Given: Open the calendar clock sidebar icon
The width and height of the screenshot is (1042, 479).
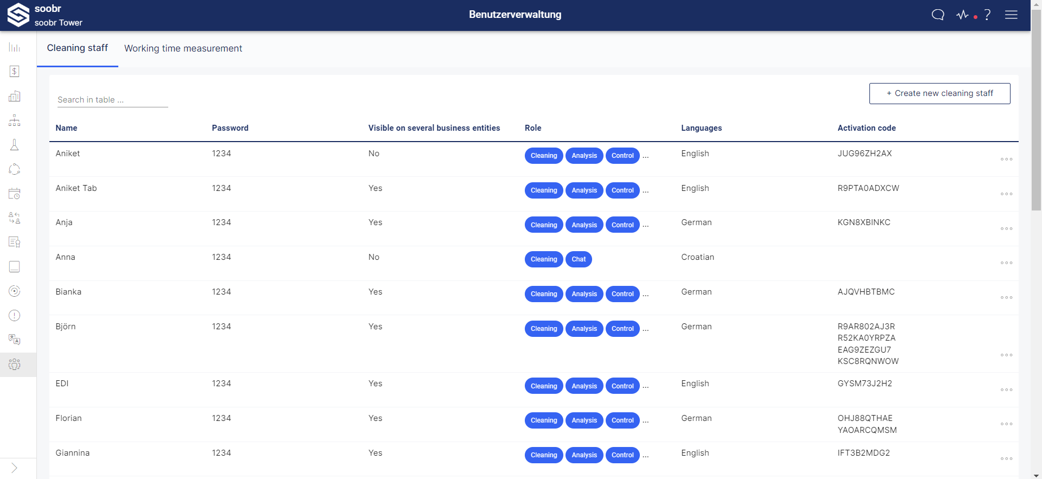Looking at the screenshot, I should [x=15, y=194].
